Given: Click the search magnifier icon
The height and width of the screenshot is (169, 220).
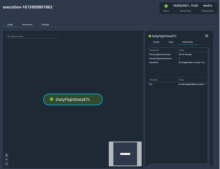Looking at the screenshot, I should click(9, 36).
